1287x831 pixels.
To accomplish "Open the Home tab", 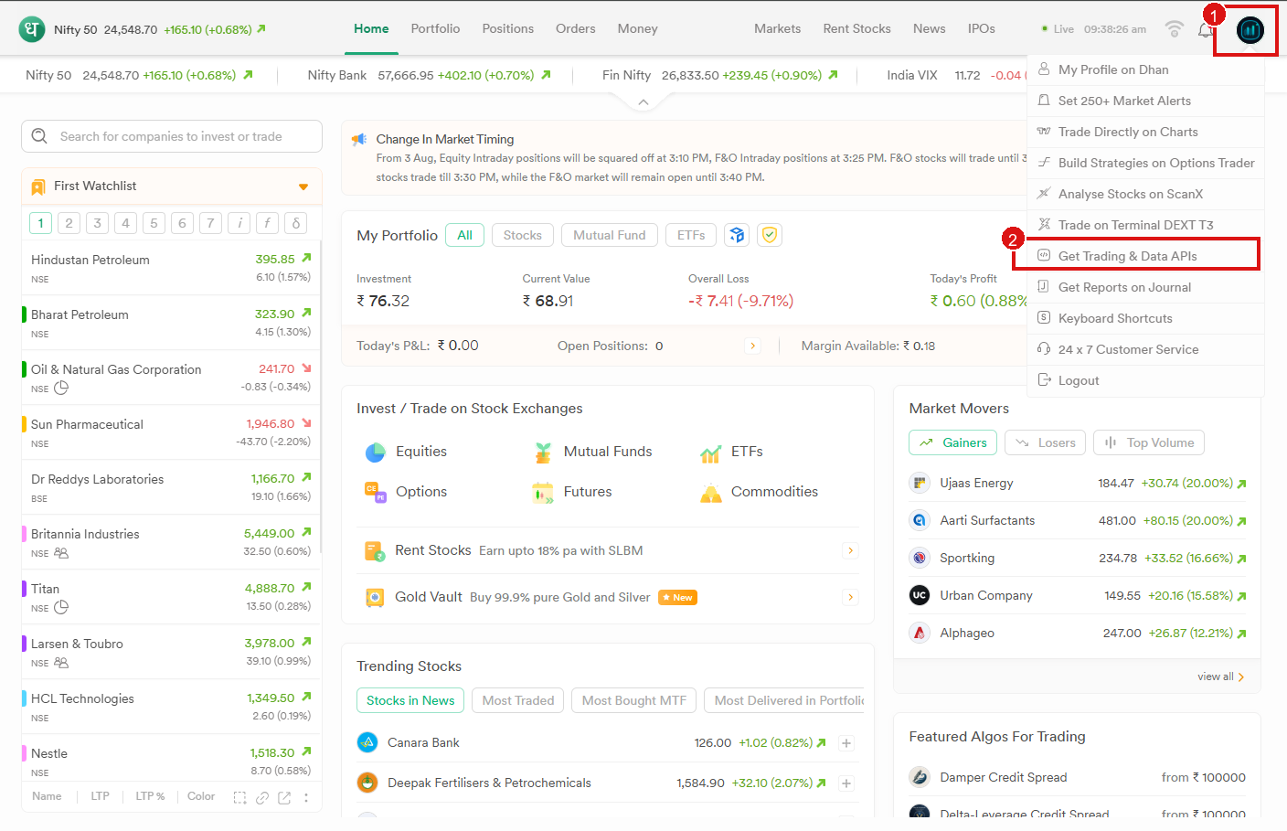I will pyautogui.click(x=371, y=28).
